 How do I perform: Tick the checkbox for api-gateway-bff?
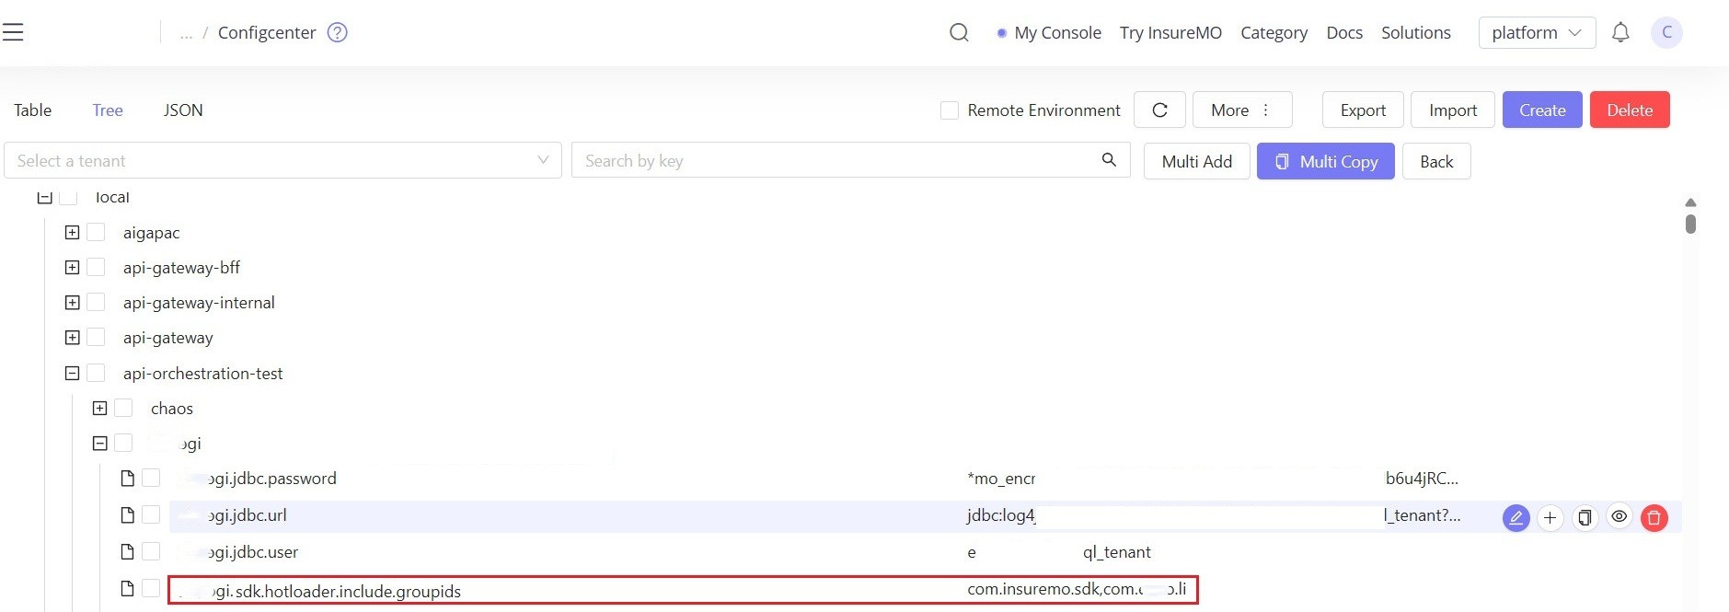(96, 267)
